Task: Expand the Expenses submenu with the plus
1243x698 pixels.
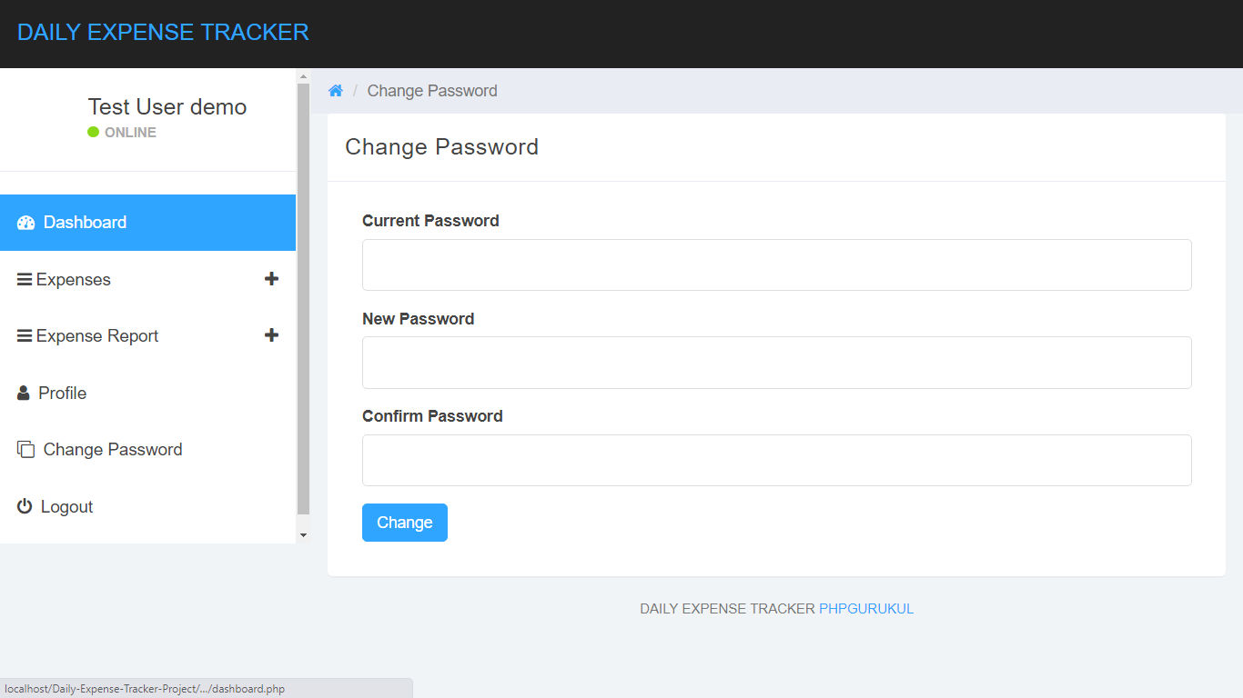Action: click(x=271, y=279)
